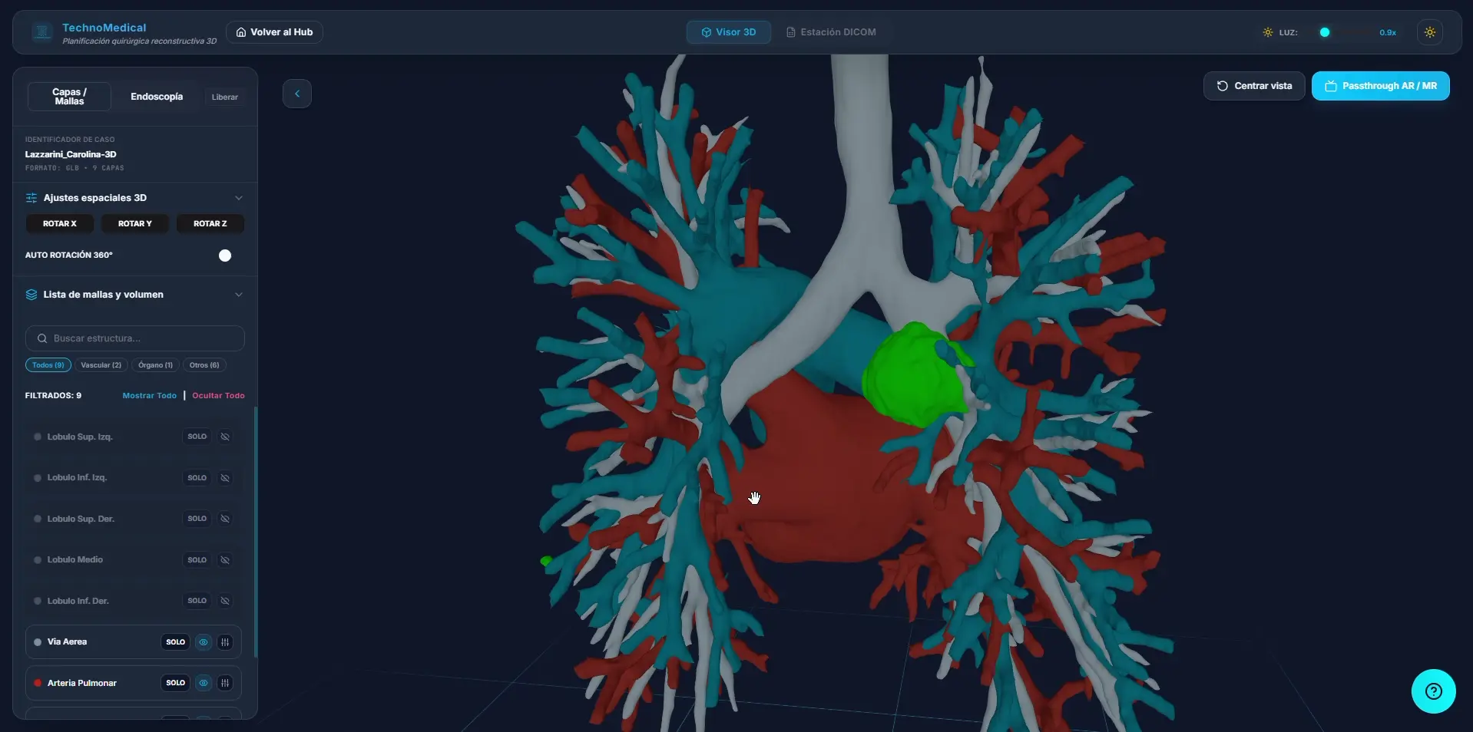
Task: Click the ROTAR X button
Action: pos(60,224)
